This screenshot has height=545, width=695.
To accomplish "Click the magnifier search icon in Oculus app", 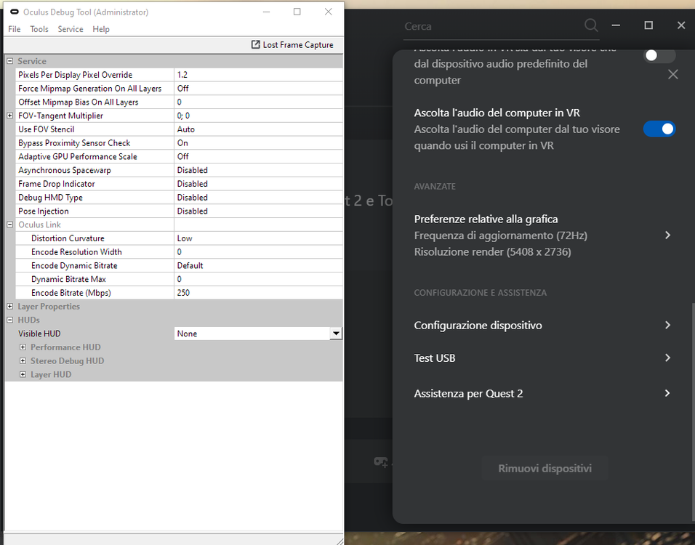I will click(x=591, y=25).
